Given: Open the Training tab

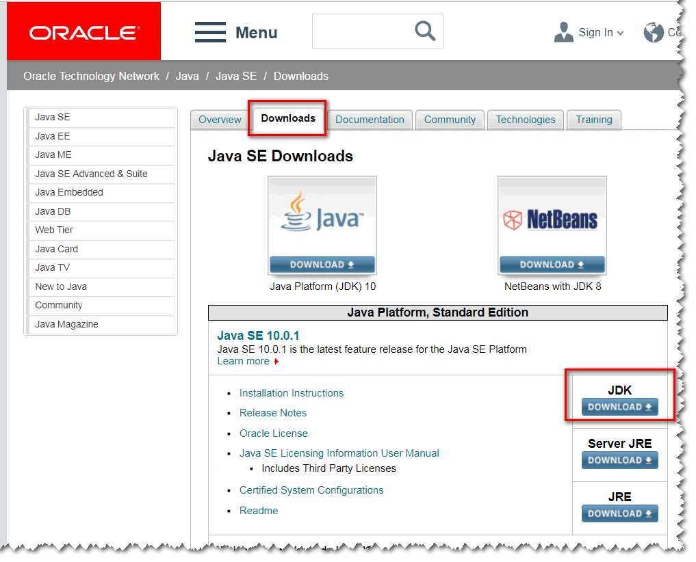Looking at the screenshot, I should point(594,120).
